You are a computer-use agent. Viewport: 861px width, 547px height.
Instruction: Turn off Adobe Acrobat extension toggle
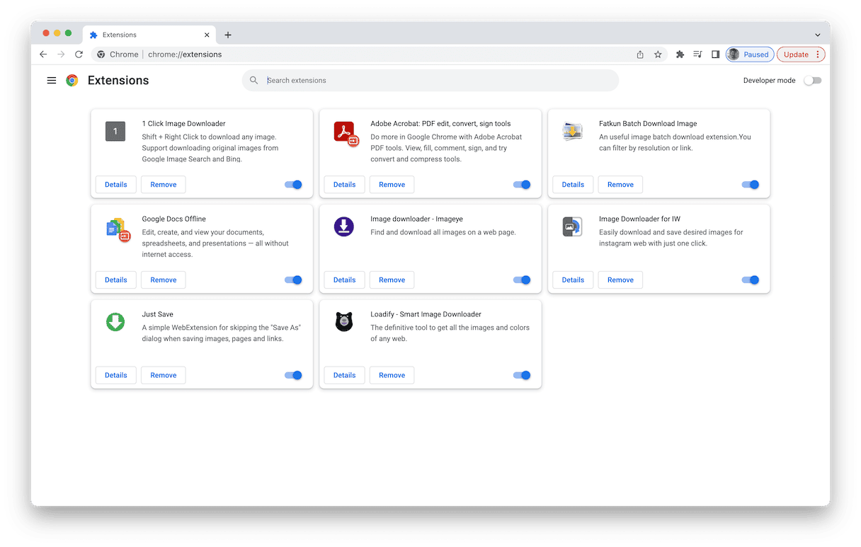522,185
